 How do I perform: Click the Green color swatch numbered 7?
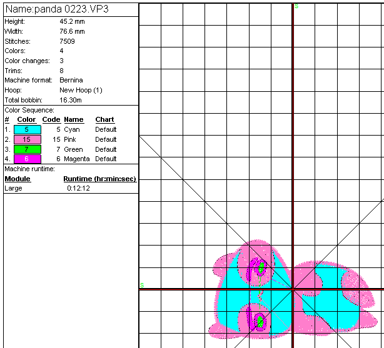pos(28,149)
